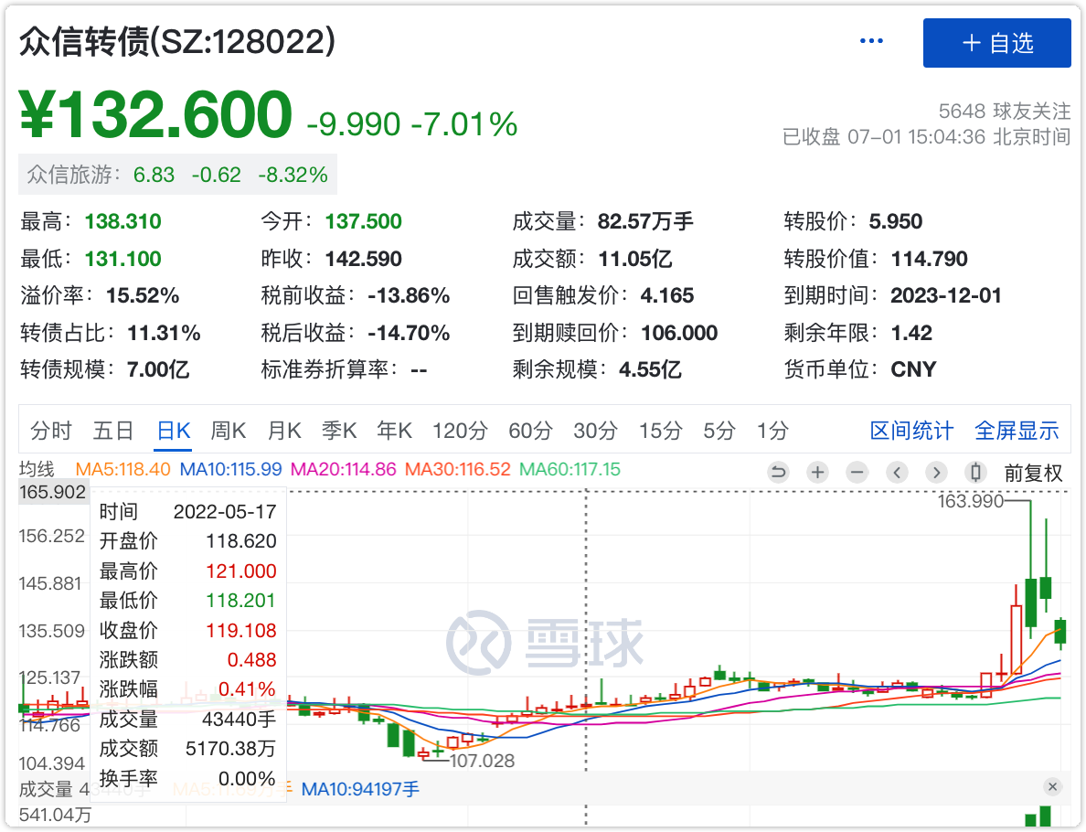
Task: Switch to the 月K monthly chart tab
Action: click(x=284, y=431)
